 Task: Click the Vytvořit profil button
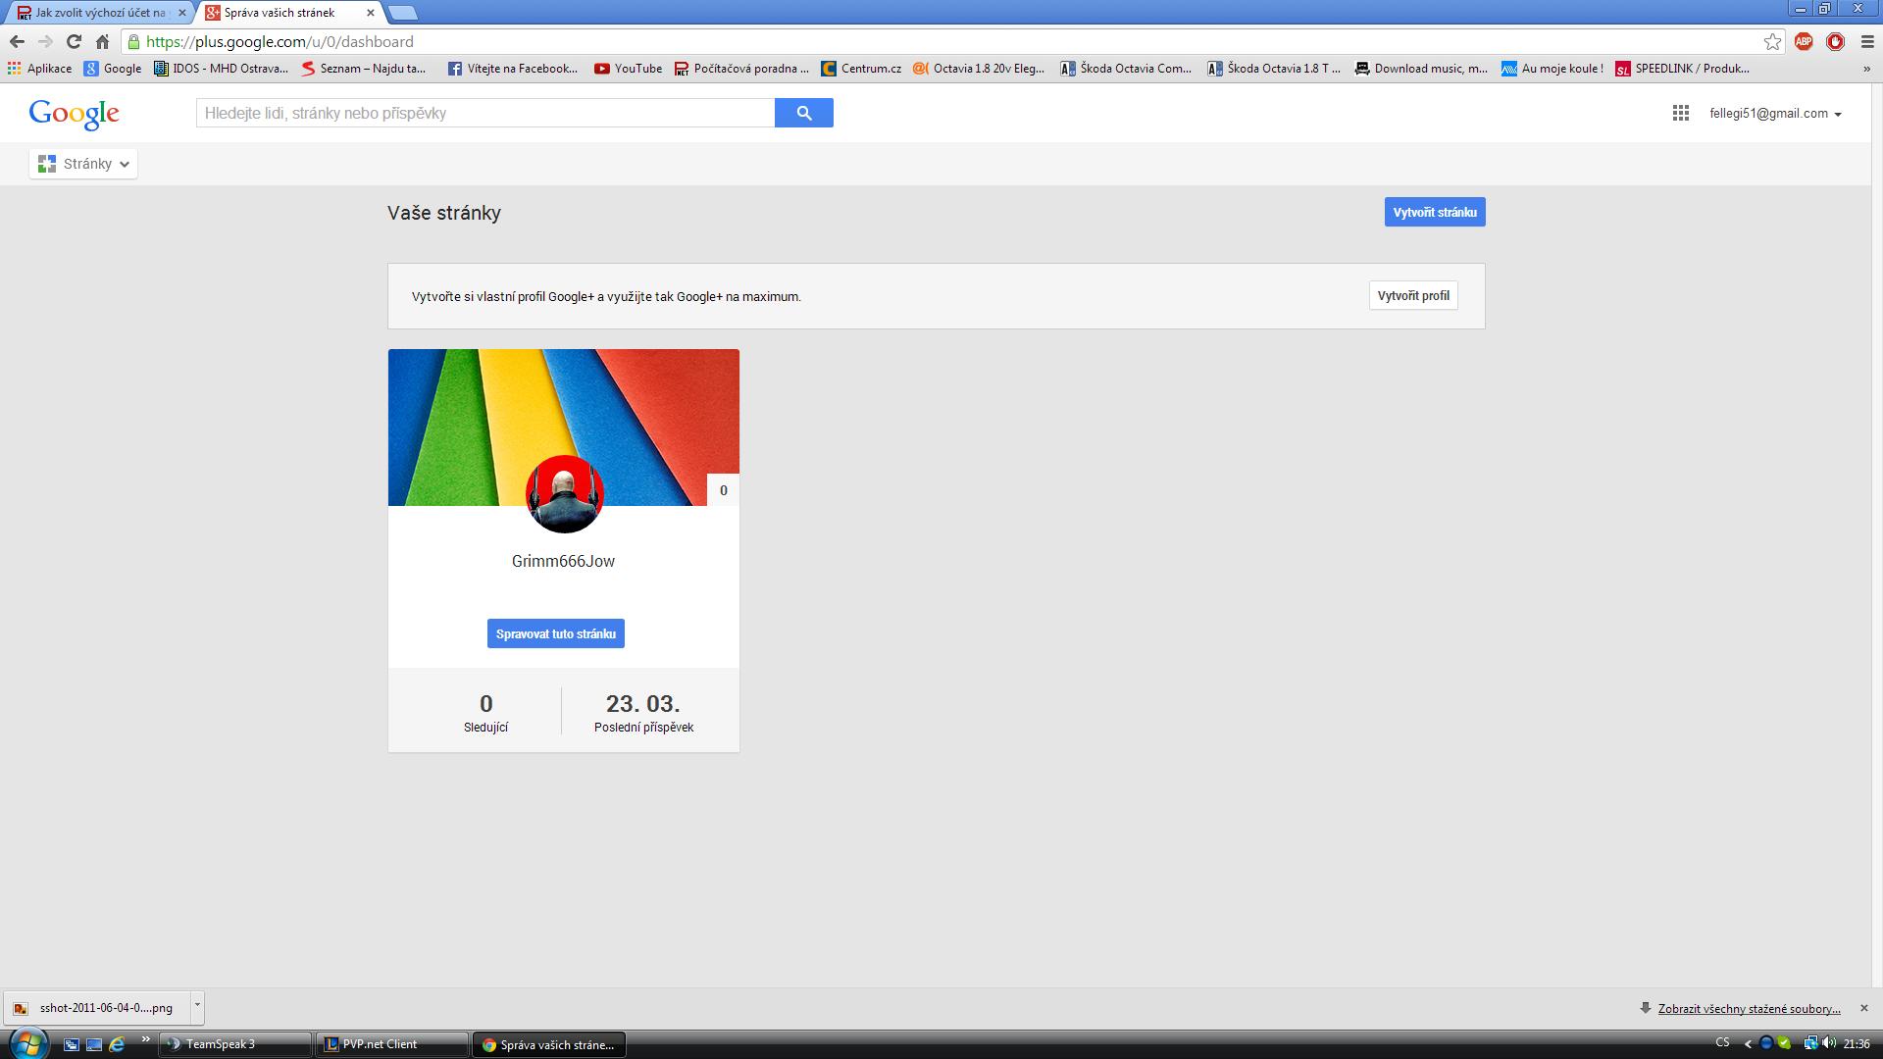click(1413, 296)
